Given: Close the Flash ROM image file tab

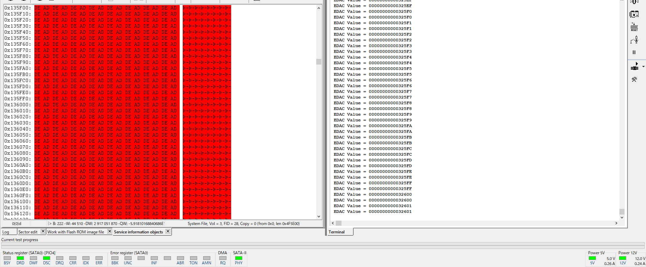Looking at the screenshot, I should tap(110, 231).
